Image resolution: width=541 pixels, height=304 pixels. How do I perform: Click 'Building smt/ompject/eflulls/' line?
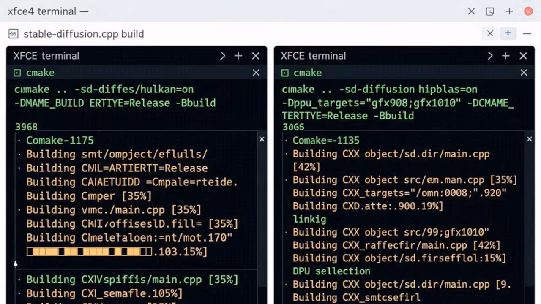pos(117,154)
